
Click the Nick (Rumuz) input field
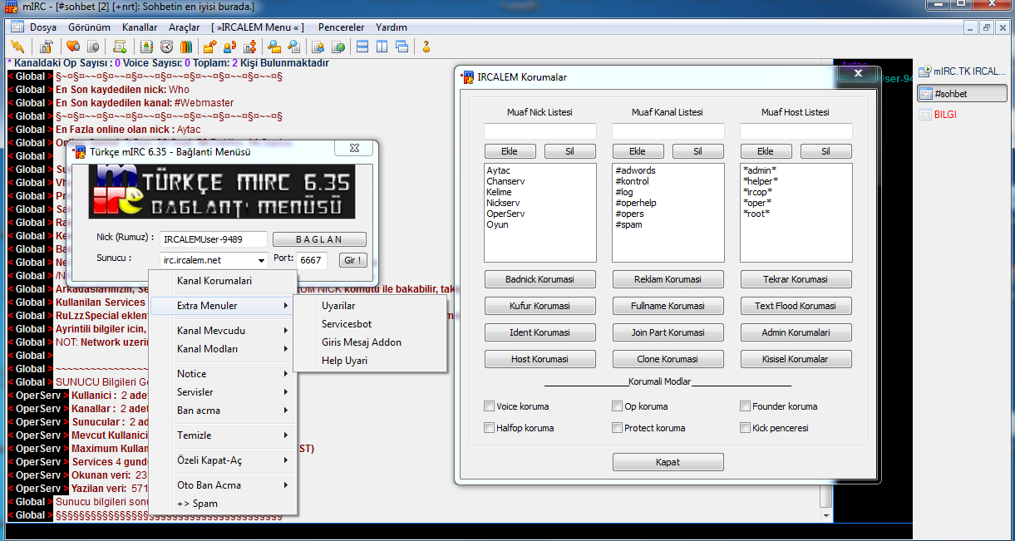pyautogui.click(x=214, y=239)
